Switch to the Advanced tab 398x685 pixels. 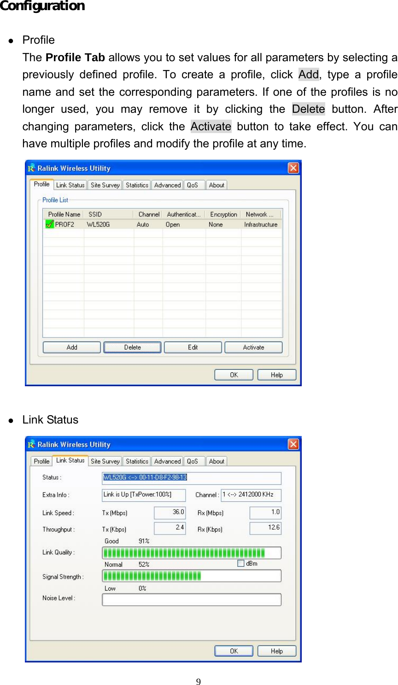pos(167,185)
